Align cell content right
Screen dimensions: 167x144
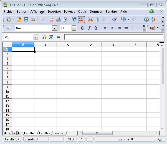[x=119, y=28]
